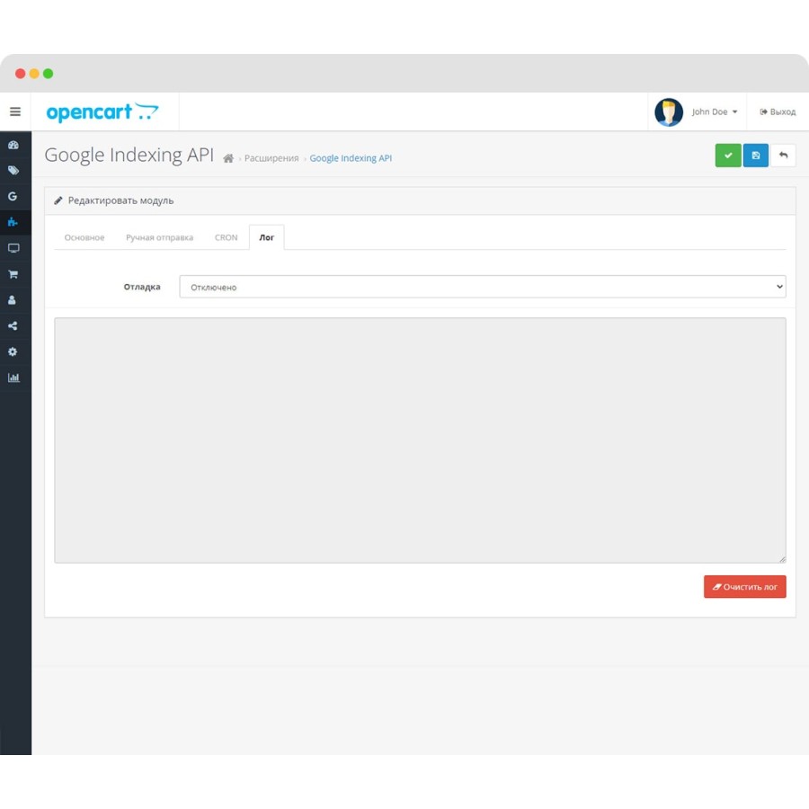Click the home breadcrumb icon
This screenshot has width=809, height=809.
(228, 158)
